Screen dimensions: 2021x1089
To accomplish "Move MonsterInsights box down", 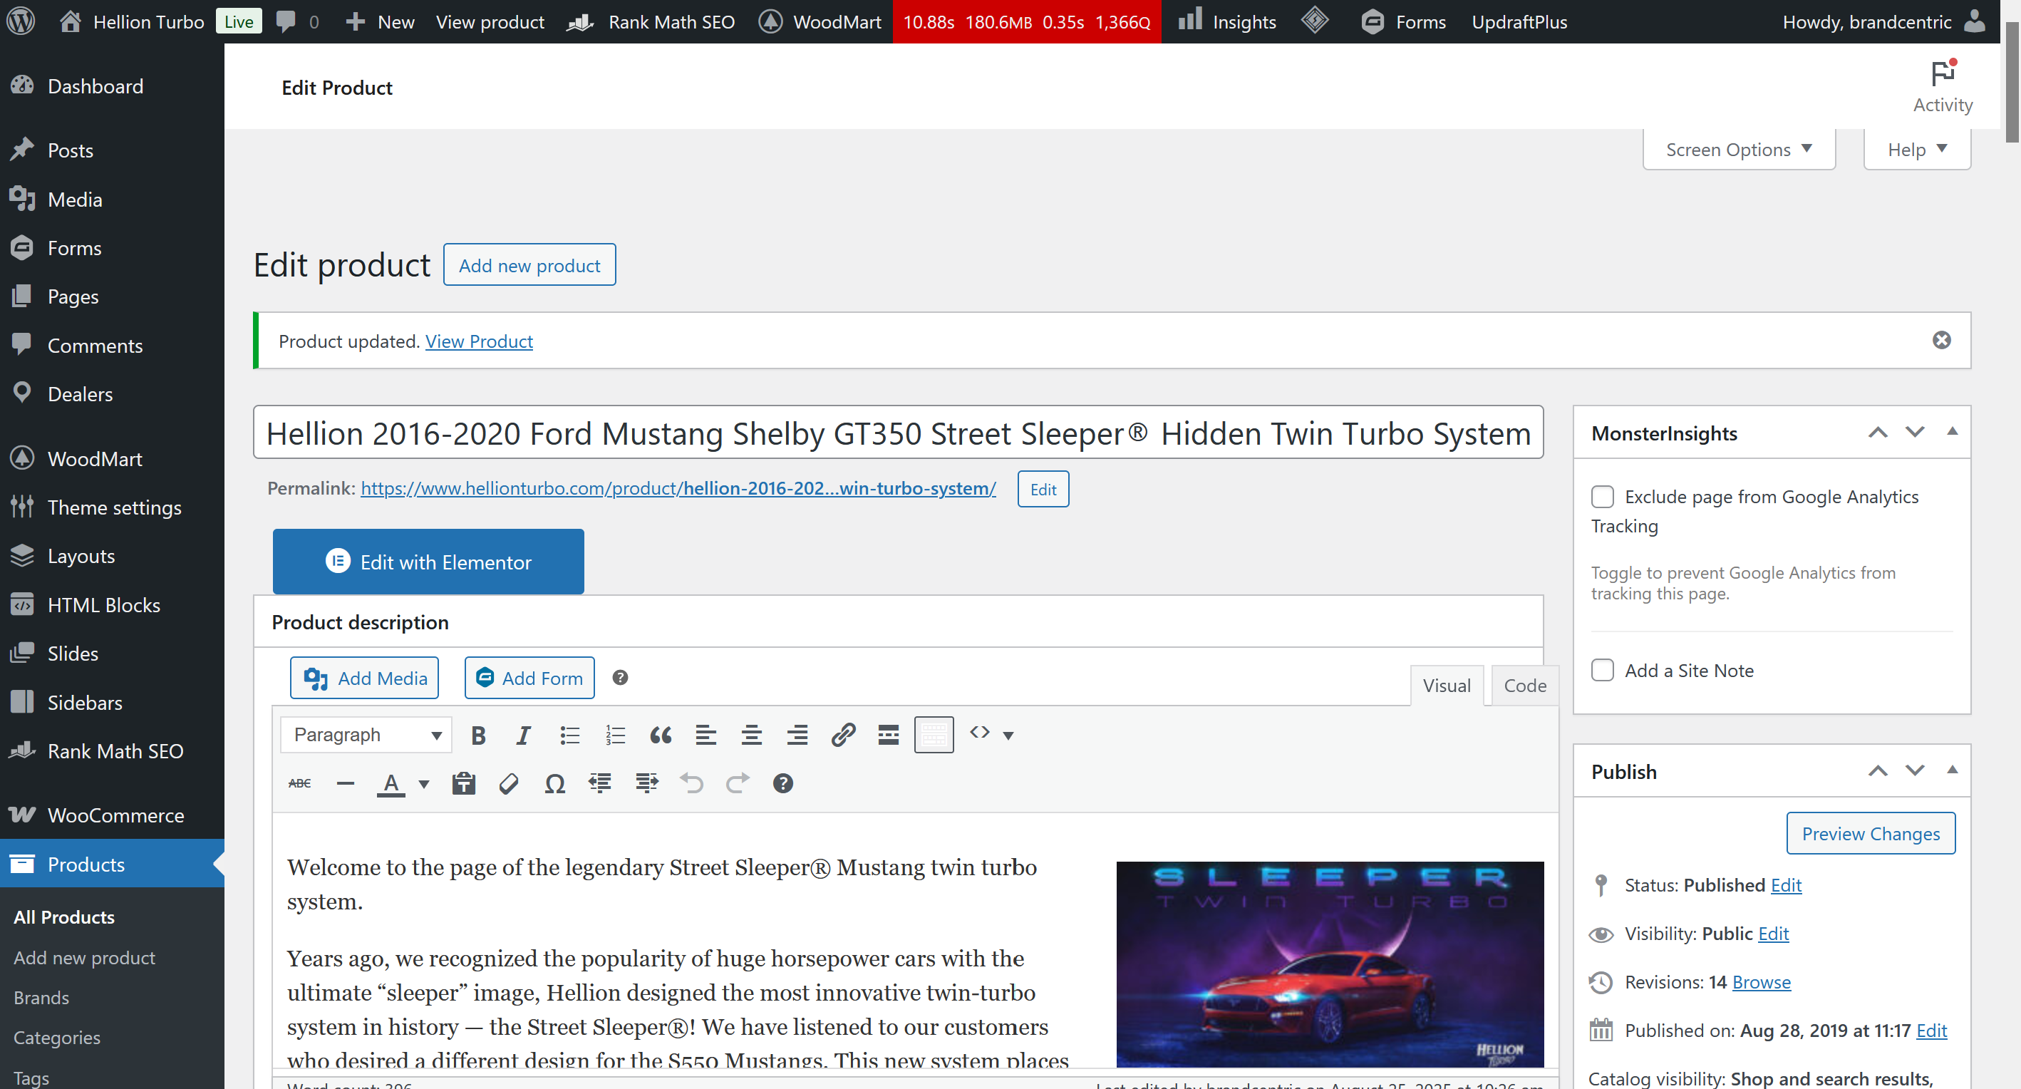I will coord(1915,433).
